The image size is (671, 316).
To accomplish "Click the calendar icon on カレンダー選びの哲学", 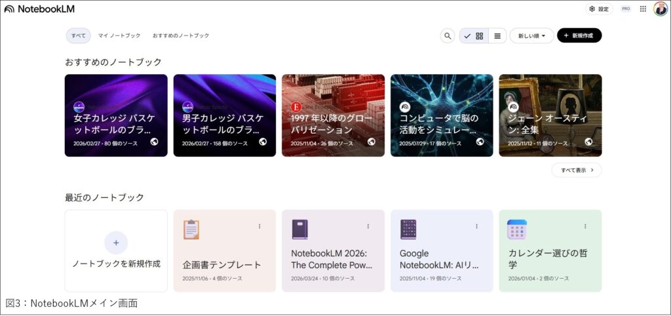I will (x=517, y=229).
